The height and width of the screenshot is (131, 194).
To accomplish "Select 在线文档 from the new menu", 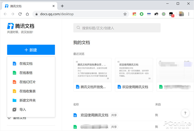I will (x=26, y=63).
